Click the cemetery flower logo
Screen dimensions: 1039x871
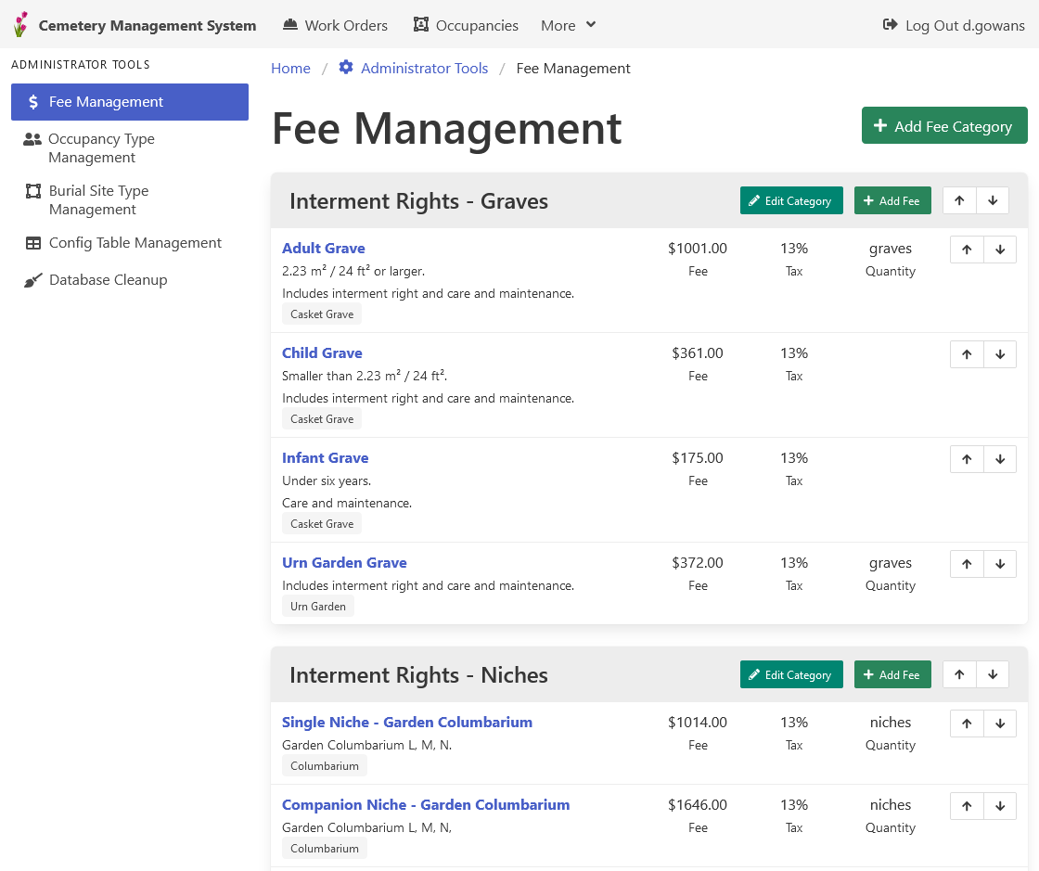(19, 24)
